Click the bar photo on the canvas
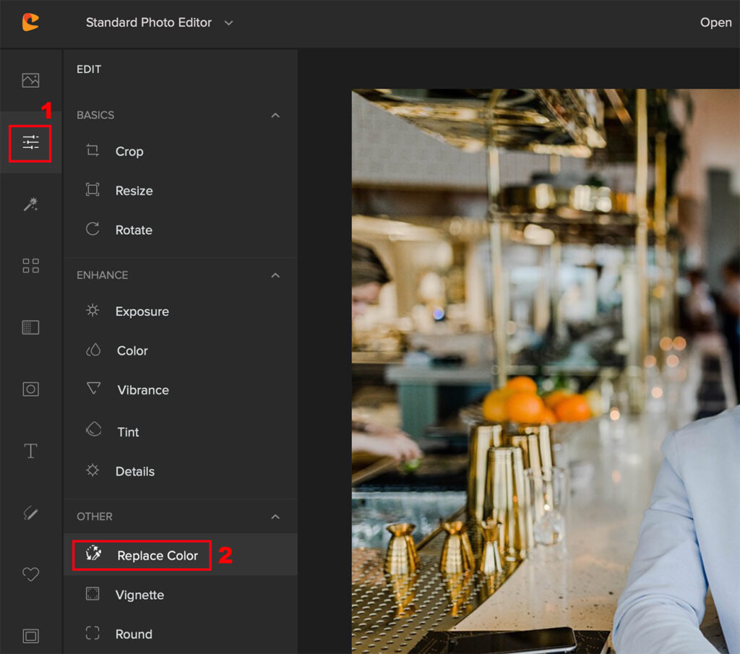 546,371
